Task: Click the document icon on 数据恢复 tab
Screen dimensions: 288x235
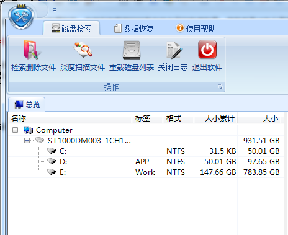Action: pyautogui.click(x=117, y=29)
